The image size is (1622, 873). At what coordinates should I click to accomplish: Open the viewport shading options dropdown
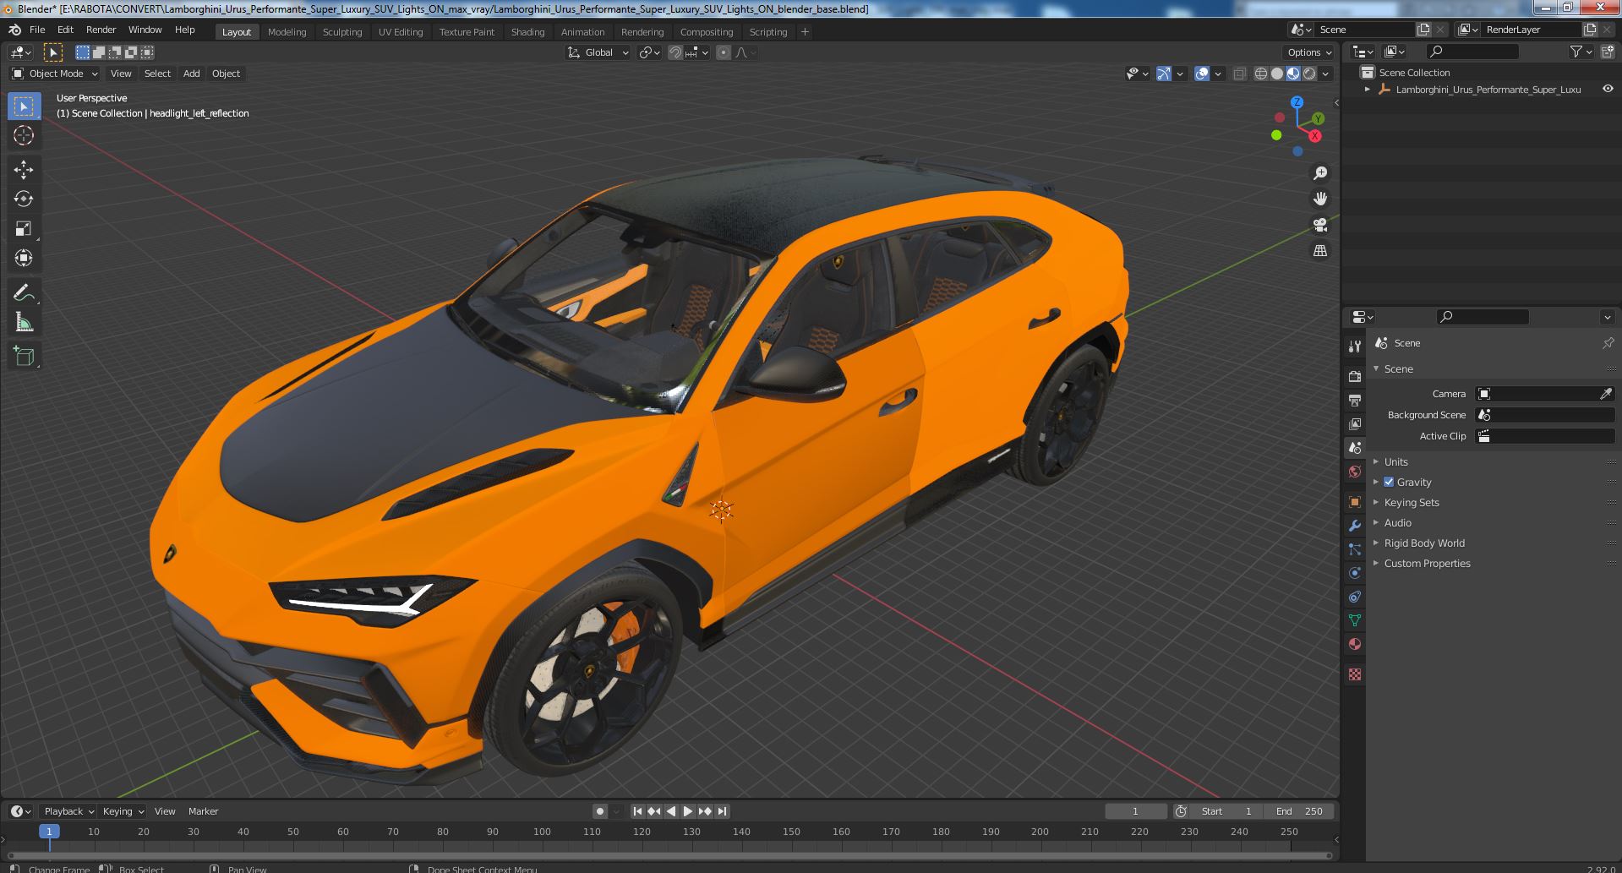click(1325, 74)
